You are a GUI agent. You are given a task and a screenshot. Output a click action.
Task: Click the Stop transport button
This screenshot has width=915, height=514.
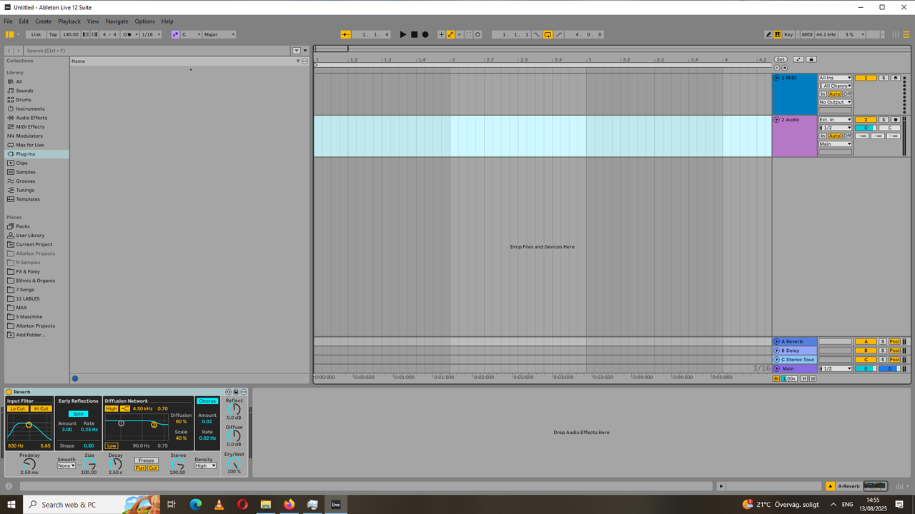414,34
